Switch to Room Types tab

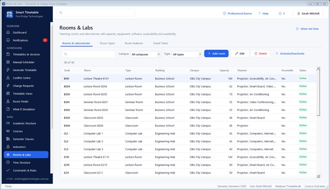click(x=107, y=43)
